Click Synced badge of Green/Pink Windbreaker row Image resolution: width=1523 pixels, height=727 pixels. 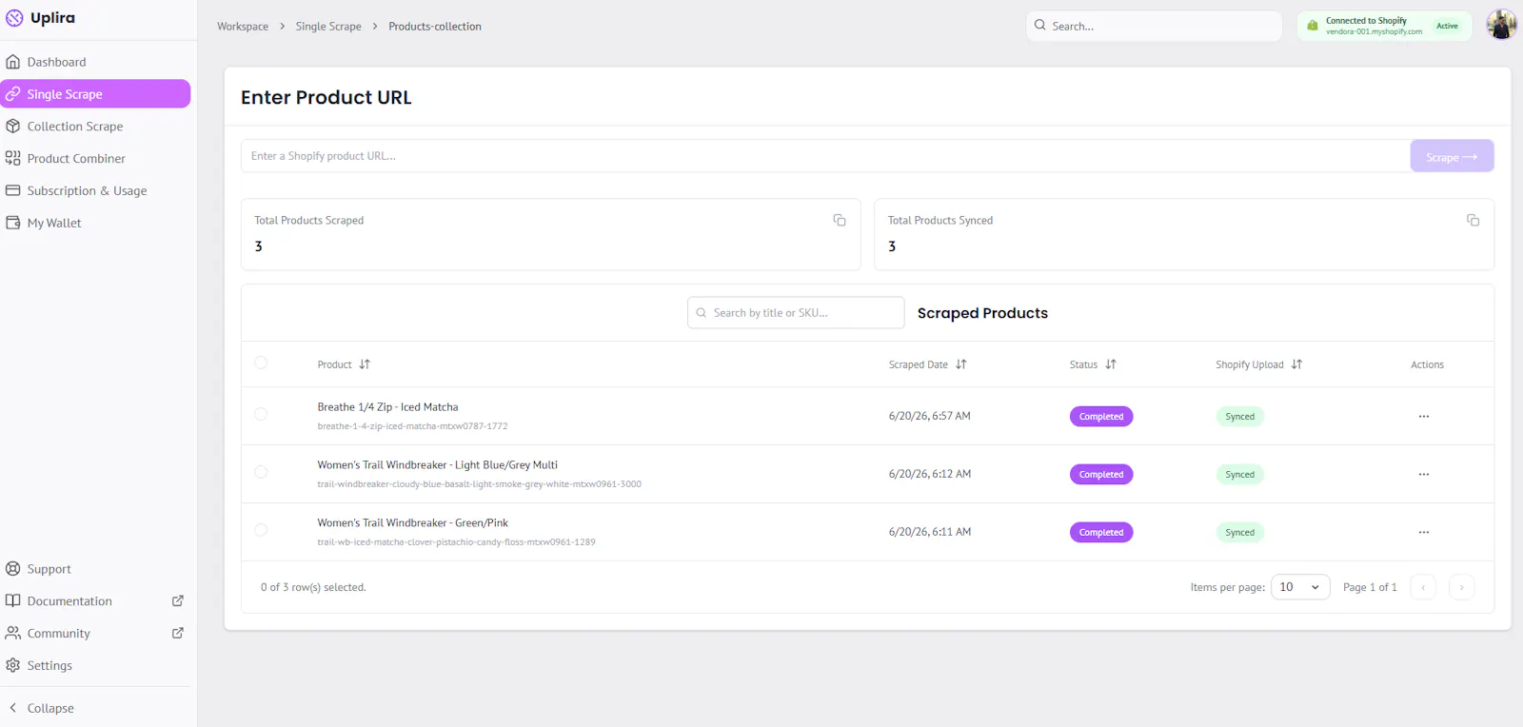coord(1239,533)
